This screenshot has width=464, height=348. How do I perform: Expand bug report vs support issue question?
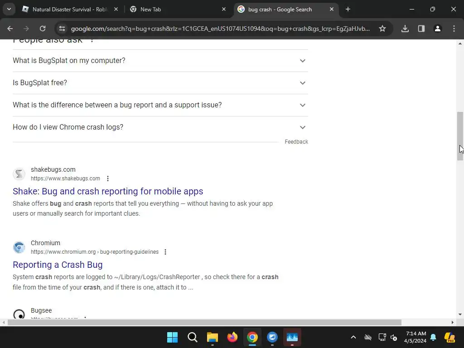tap(160, 105)
